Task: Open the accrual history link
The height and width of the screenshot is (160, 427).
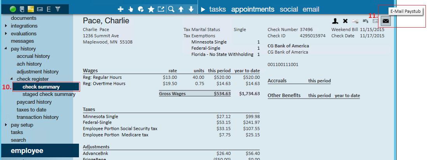Action: [x=33, y=56]
